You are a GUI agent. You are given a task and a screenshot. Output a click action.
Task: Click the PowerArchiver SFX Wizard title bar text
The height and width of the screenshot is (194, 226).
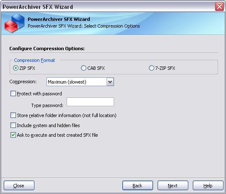coord(38,7)
